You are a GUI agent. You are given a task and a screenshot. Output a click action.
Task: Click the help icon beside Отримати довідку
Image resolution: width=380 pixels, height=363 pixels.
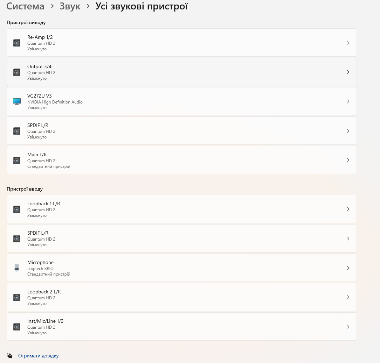(9, 356)
